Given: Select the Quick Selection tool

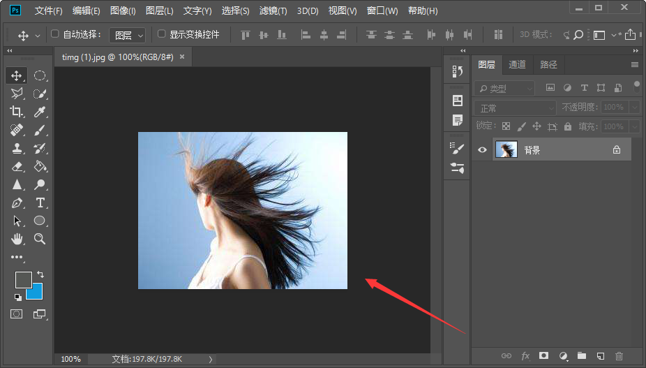Looking at the screenshot, I should 40,94.
